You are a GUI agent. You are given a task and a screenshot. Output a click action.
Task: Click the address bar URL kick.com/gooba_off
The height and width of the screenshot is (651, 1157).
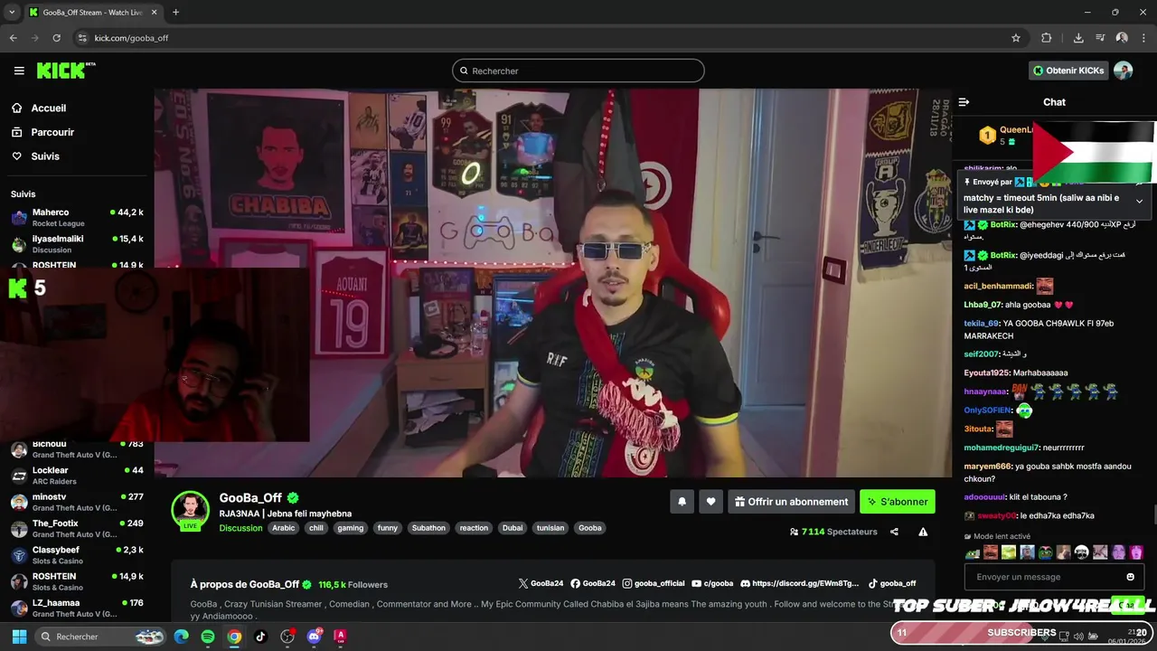131,38
